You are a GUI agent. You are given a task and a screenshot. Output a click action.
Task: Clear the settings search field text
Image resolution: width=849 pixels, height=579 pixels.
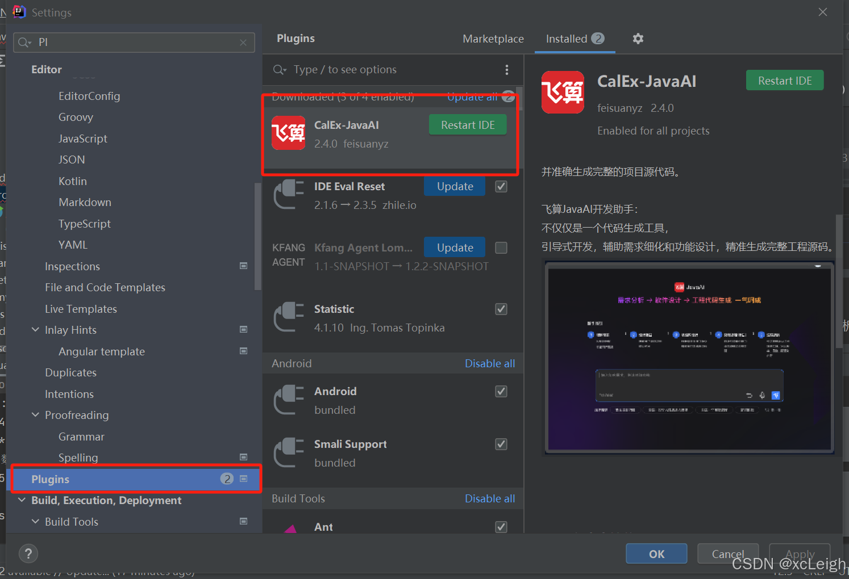pos(243,43)
